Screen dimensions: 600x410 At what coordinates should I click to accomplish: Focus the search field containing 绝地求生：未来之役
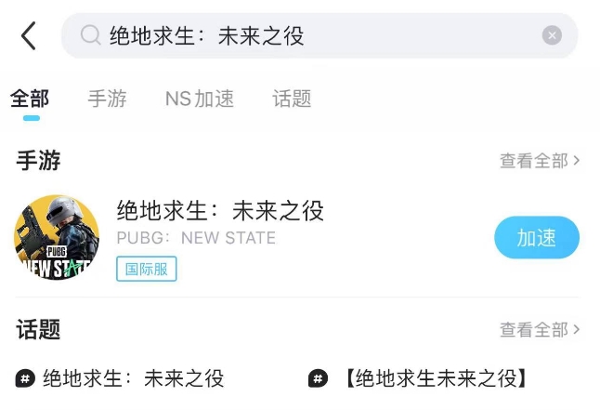(316, 36)
